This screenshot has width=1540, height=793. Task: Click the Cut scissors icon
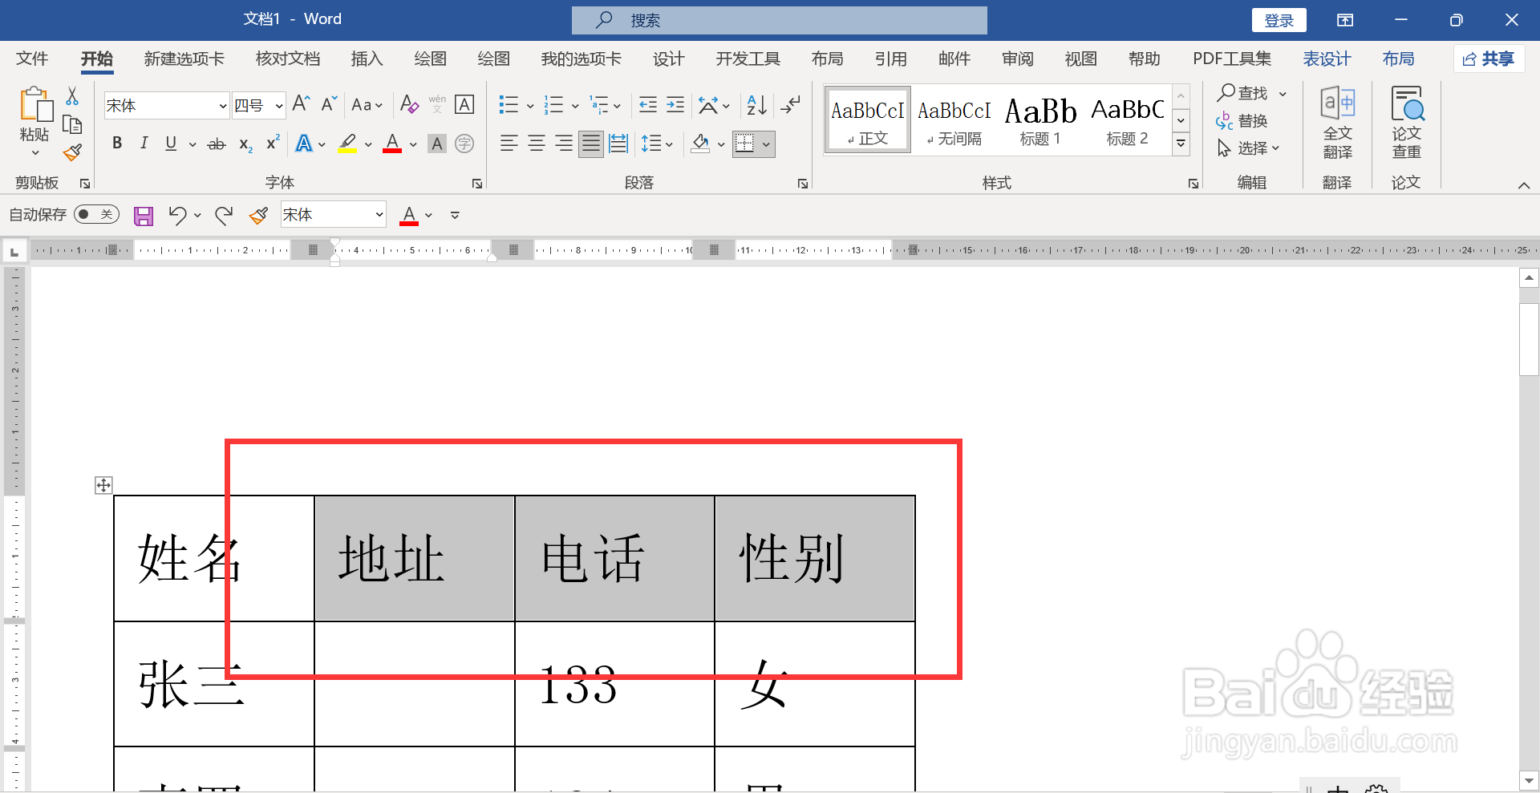72,96
